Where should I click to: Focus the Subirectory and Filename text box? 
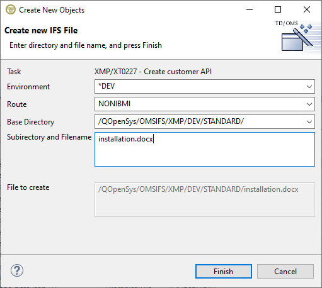click(x=205, y=149)
